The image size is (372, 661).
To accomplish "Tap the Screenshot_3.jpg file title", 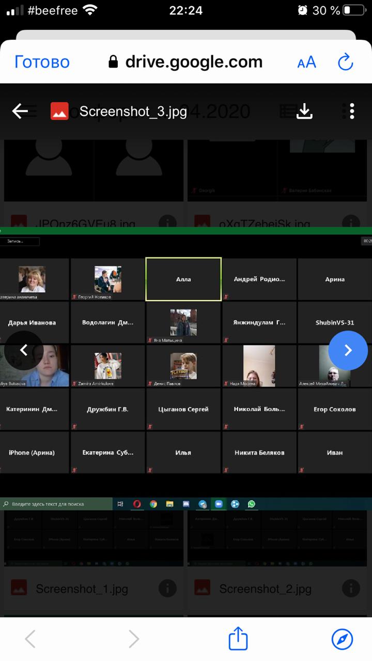I will [133, 111].
